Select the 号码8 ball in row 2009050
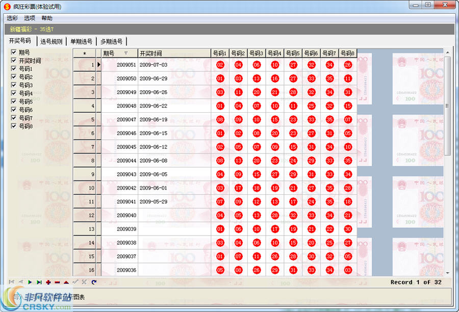This screenshot has width=459, height=312. pyautogui.click(x=348, y=79)
